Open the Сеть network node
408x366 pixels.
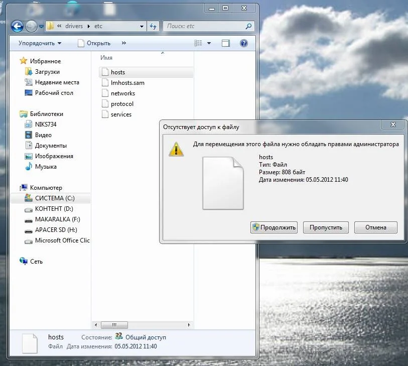coord(36,262)
